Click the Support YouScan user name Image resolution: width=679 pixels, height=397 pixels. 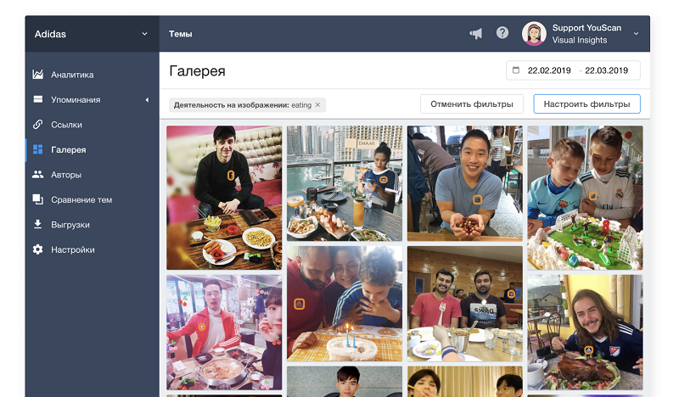tap(586, 28)
